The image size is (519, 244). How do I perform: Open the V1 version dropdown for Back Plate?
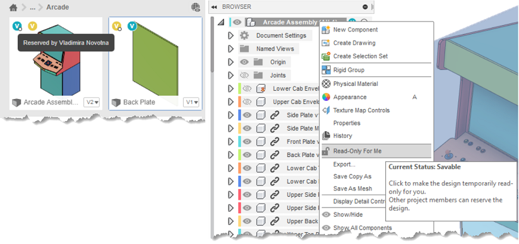(x=191, y=102)
